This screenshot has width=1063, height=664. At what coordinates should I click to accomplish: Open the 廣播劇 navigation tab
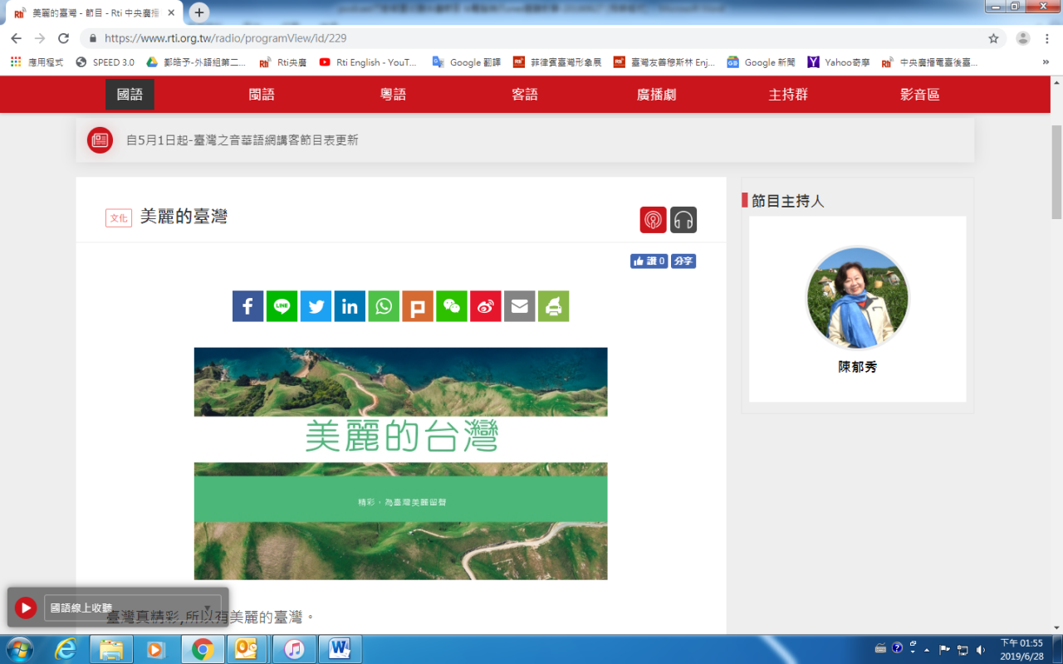pos(657,95)
